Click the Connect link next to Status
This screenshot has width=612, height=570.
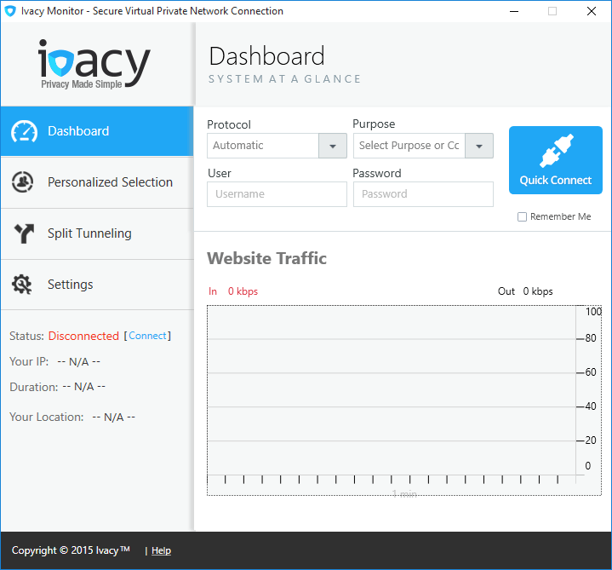(x=147, y=336)
